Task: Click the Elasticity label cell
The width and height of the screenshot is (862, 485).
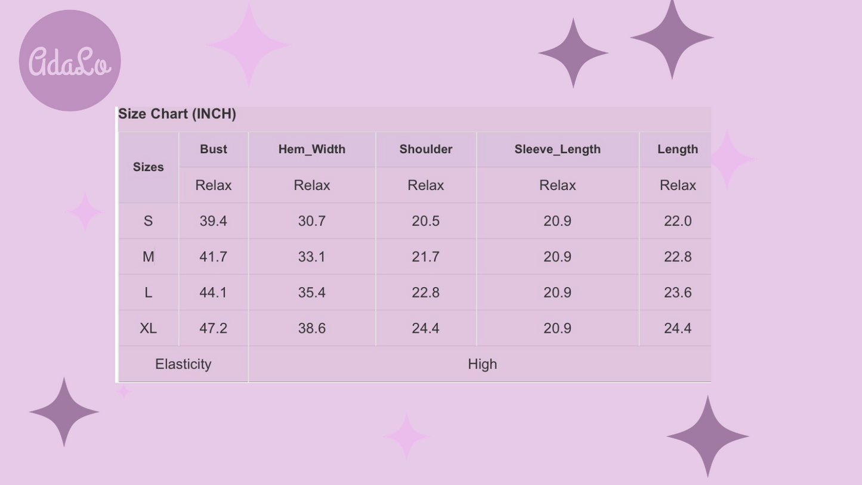Action: (x=183, y=364)
